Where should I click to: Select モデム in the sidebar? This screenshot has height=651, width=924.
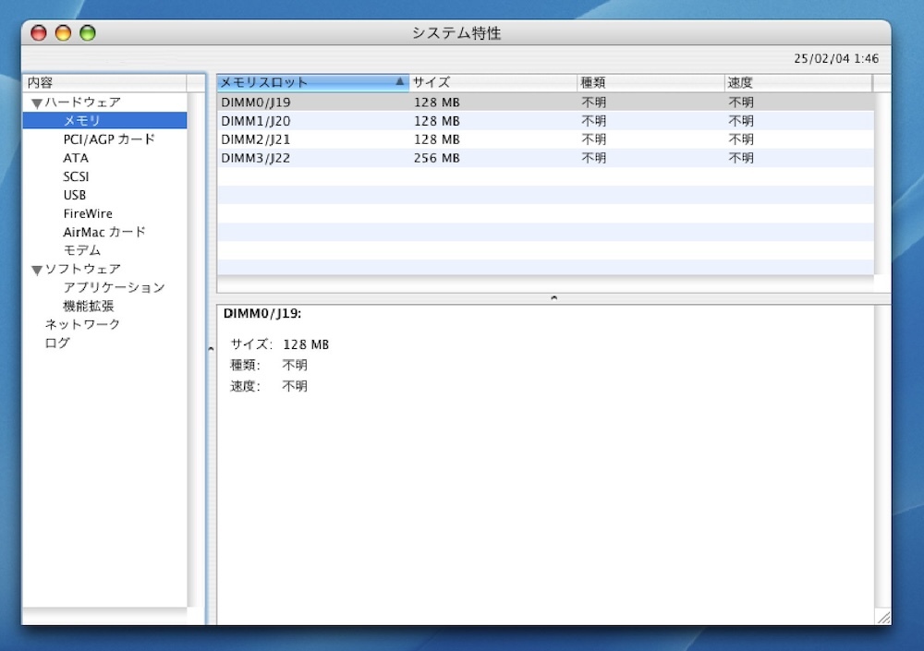(82, 250)
